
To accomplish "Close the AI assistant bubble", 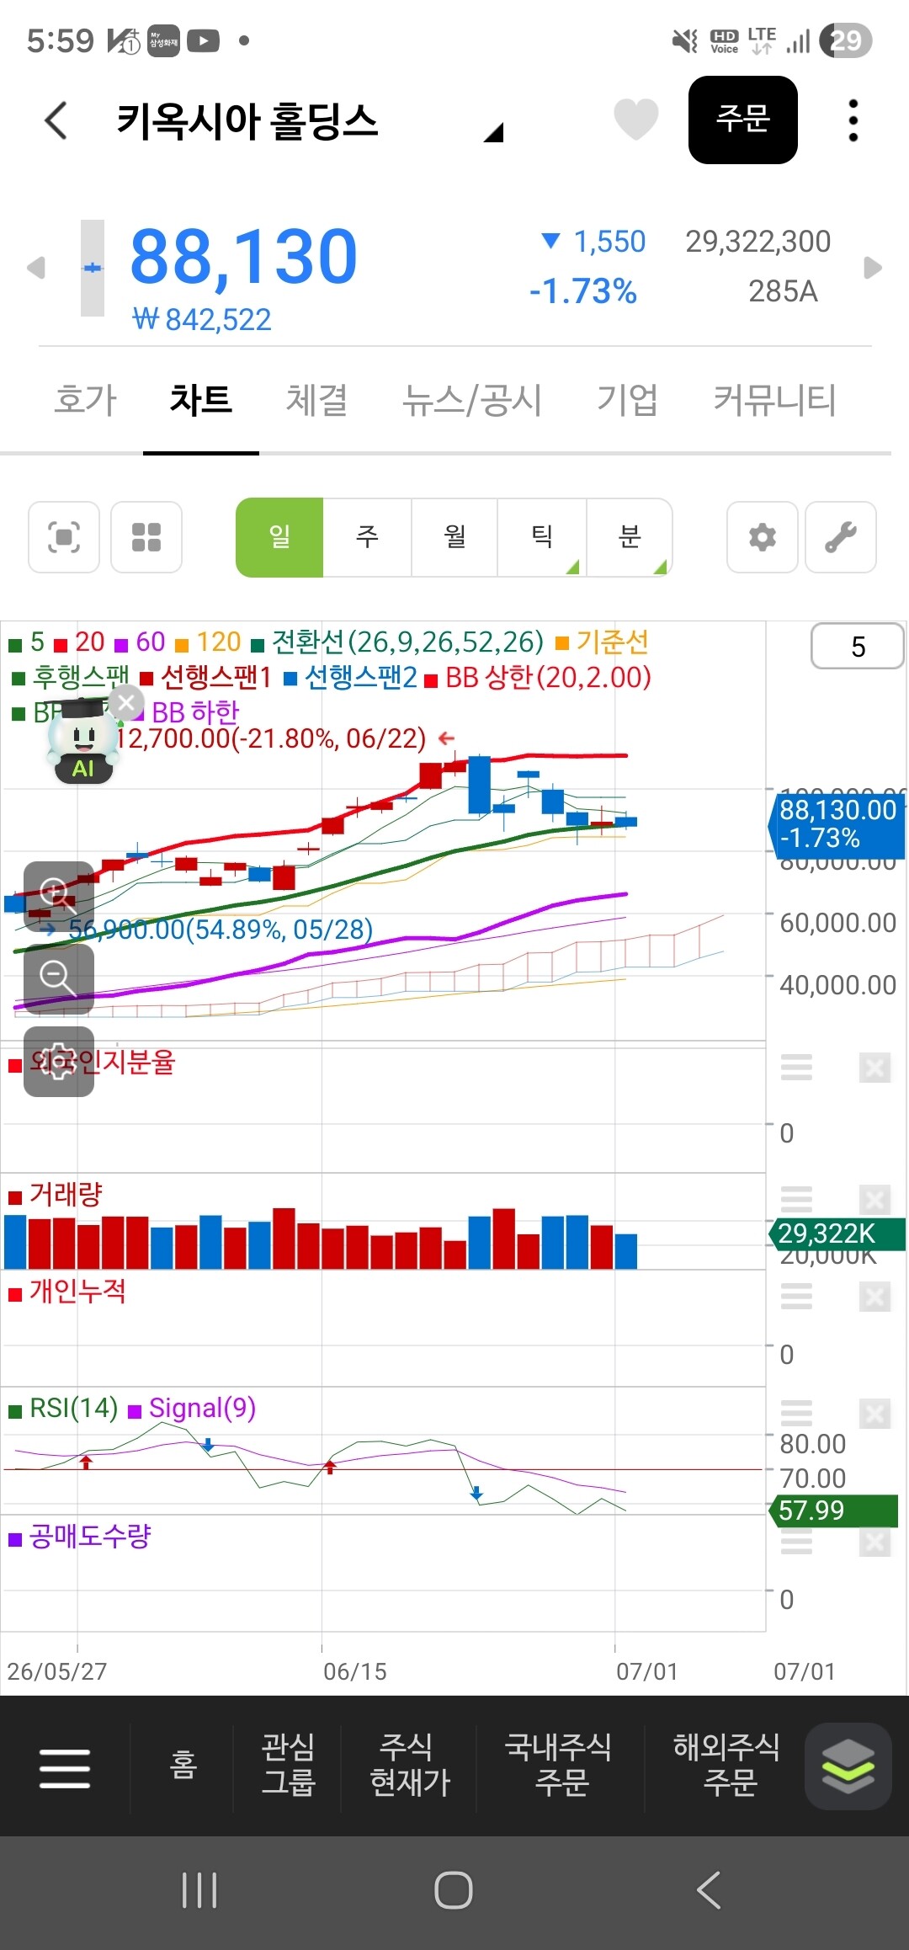I will pos(126,703).
